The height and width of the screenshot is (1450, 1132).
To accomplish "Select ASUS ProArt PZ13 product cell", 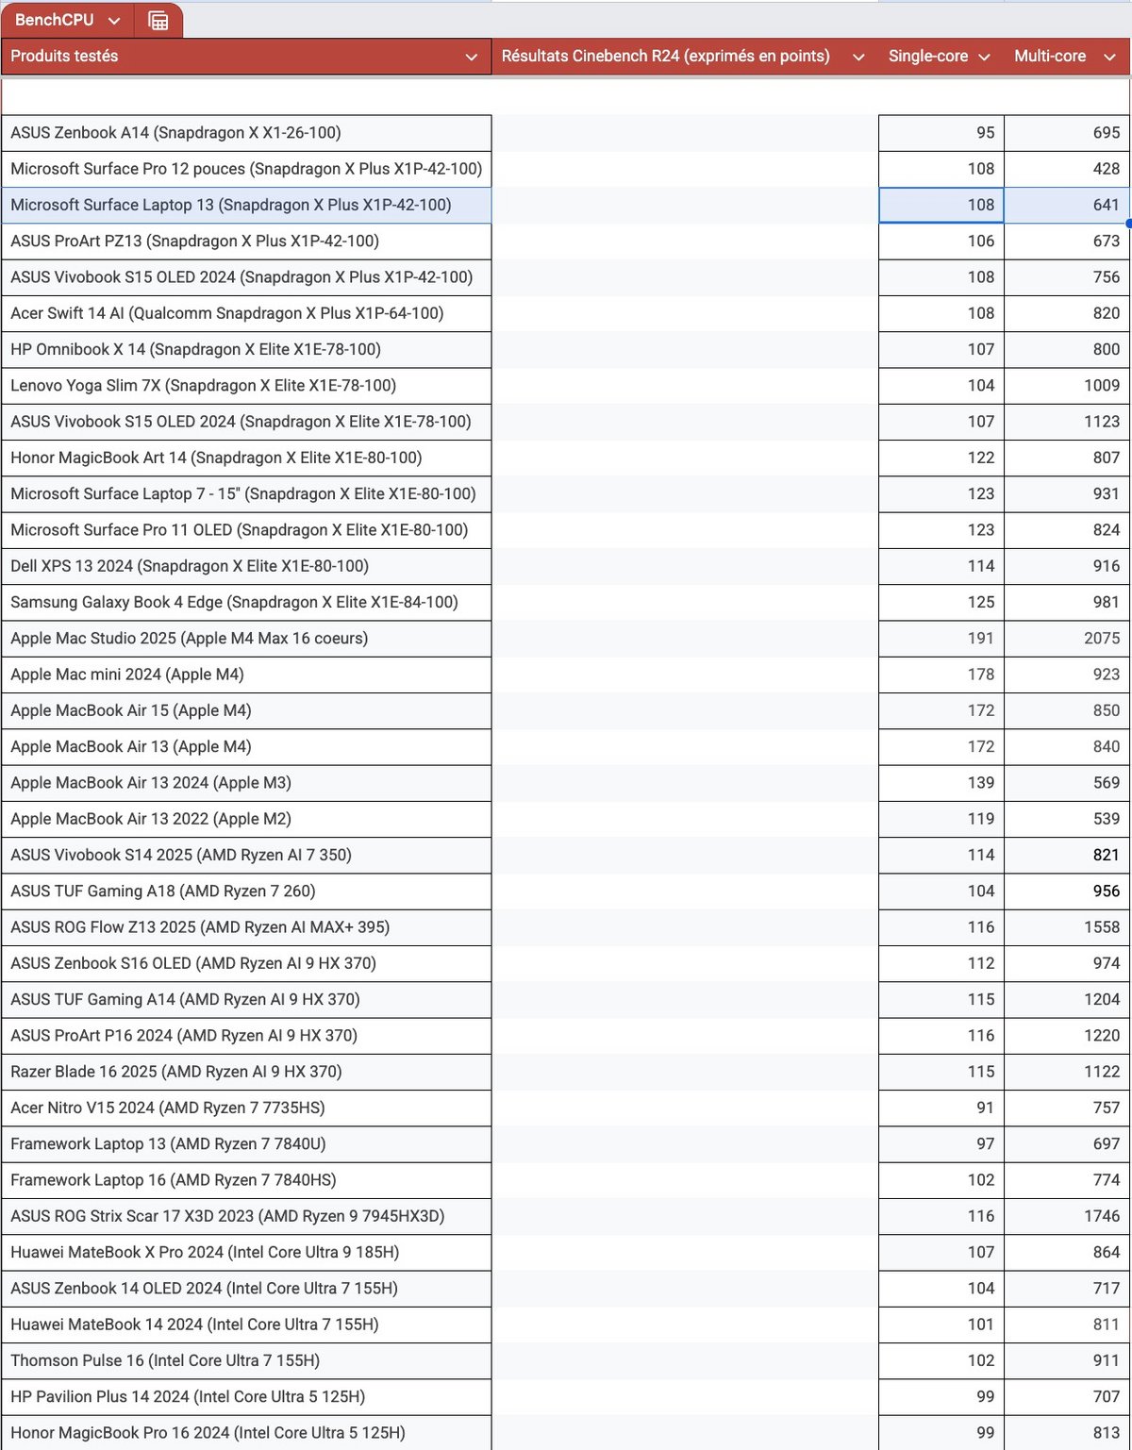I will click(246, 242).
